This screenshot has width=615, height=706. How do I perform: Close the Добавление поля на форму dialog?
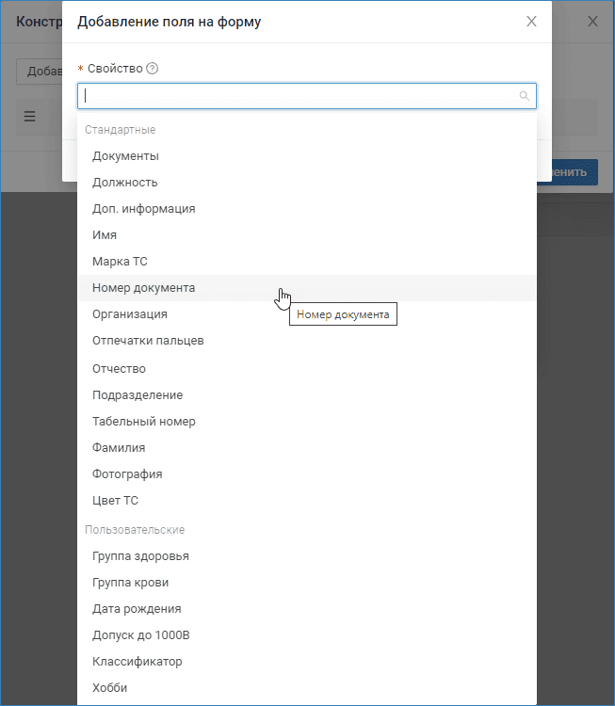coord(531,22)
